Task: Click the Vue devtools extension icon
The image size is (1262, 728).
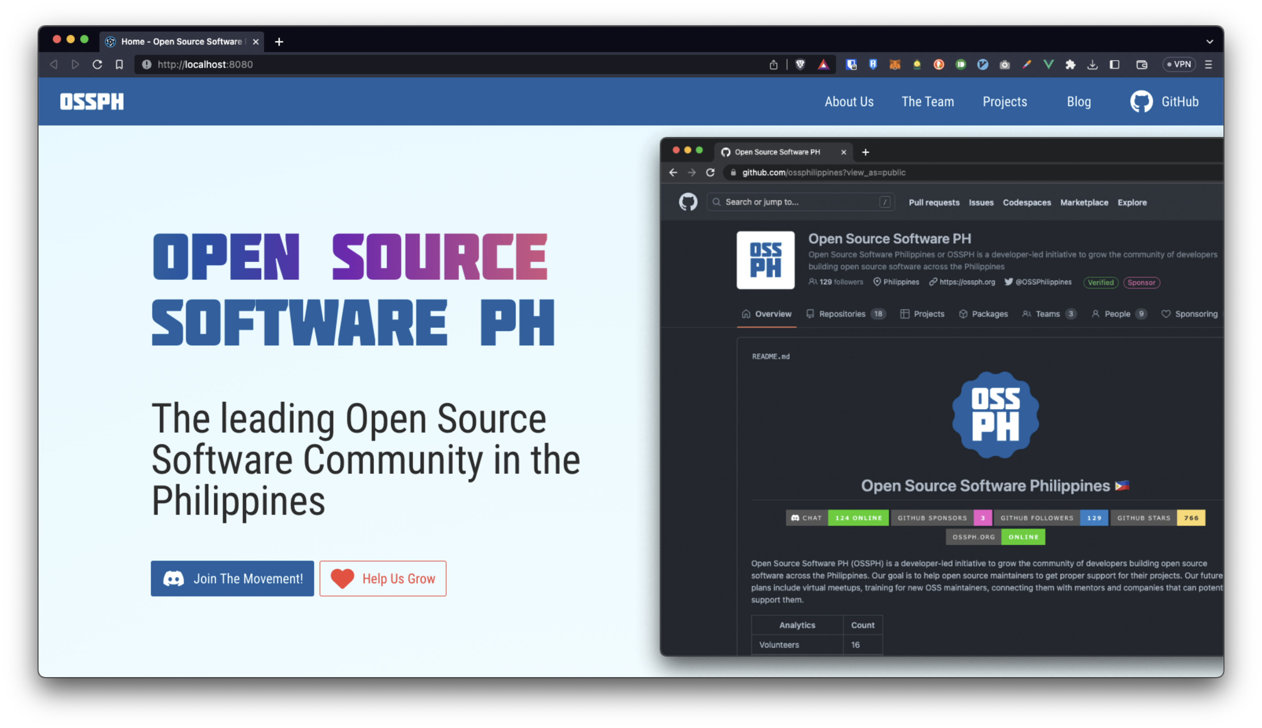Action: point(1048,64)
